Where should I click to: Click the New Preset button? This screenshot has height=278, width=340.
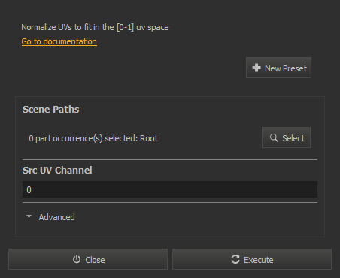pyautogui.click(x=278, y=68)
